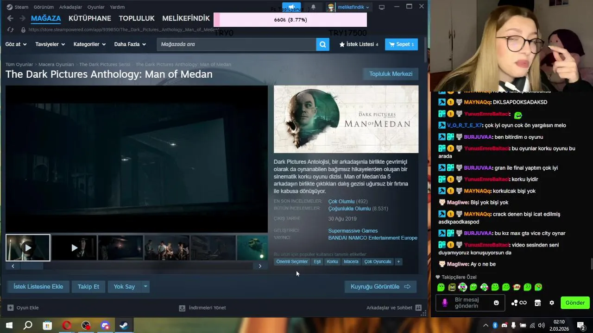This screenshot has height=333, width=593.
Task: Open Windows notification center
Action: pyautogui.click(x=580, y=326)
